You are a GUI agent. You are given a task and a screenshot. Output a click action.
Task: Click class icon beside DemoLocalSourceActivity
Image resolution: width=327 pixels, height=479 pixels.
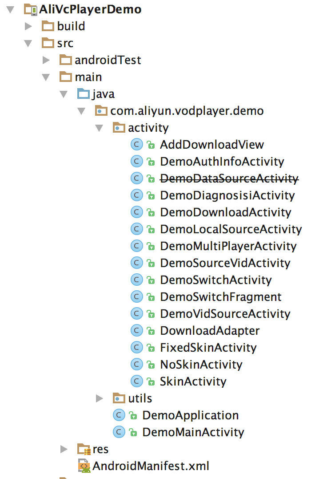(137, 229)
